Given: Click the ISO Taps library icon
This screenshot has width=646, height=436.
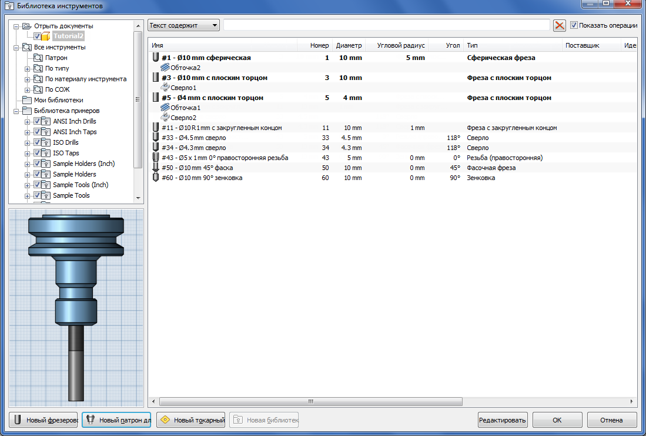Looking at the screenshot, I should coord(46,153).
